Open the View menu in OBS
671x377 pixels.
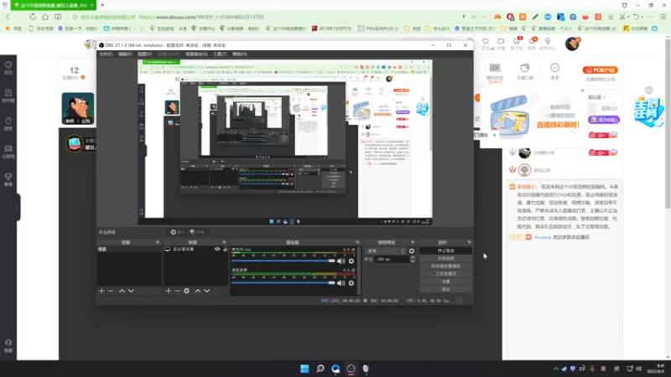(x=144, y=54)
